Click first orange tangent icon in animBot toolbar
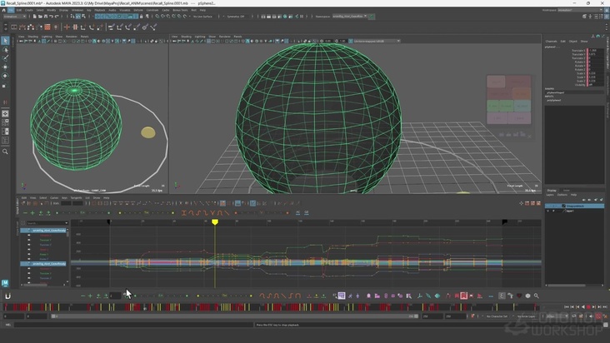The image size is (610, 343). 262,296
